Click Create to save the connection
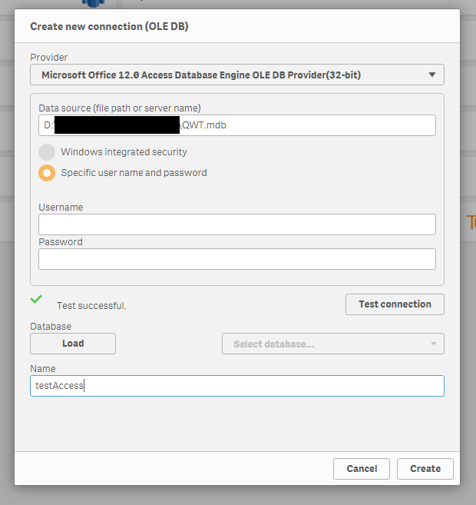This screenshot has width=476, height=505. (425, 469)
